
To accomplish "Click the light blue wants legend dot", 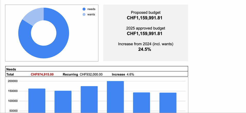I will pos(84,15).
